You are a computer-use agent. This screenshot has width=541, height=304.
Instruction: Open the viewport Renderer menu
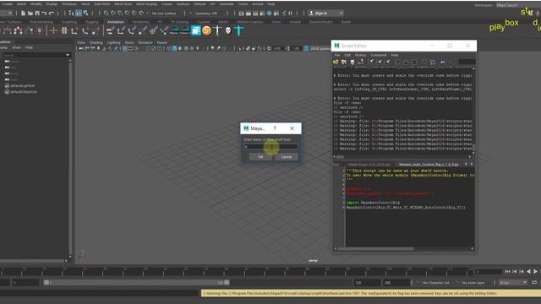tap(145, 43)
